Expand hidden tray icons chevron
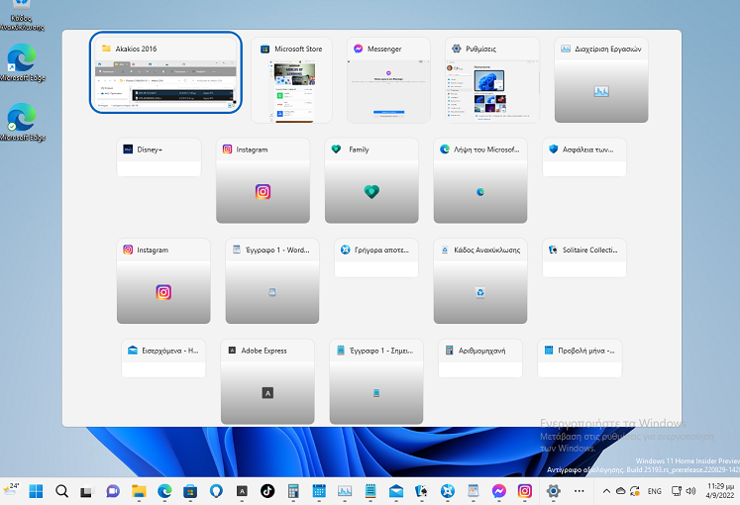740x505 pixels. 606,491
